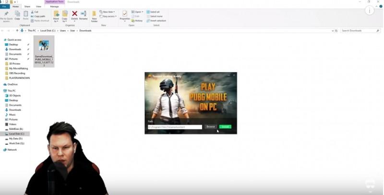Expand the New item dropdown
This screenshot has width=384, height=195.
pyautogui.click(x=107, y=11)
